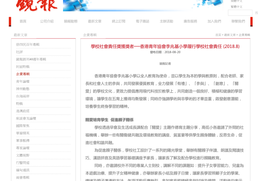Open the 廣告服務 menu item

[x=190, y=21]
